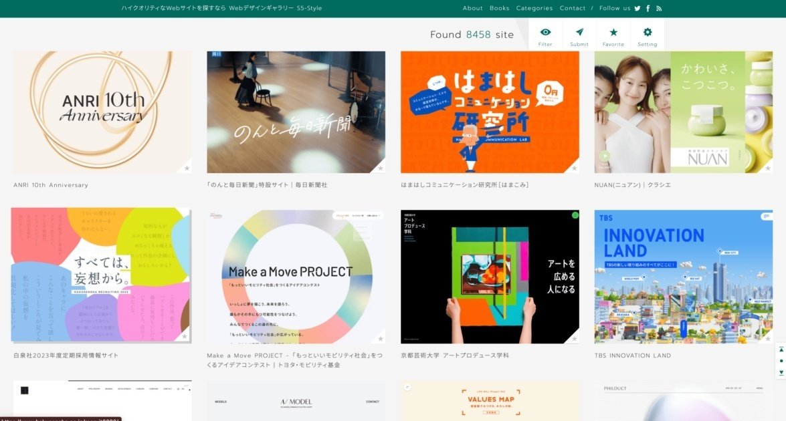
Task: Open the アートを広める人になる thumbnail
Action: pos(490,277)
